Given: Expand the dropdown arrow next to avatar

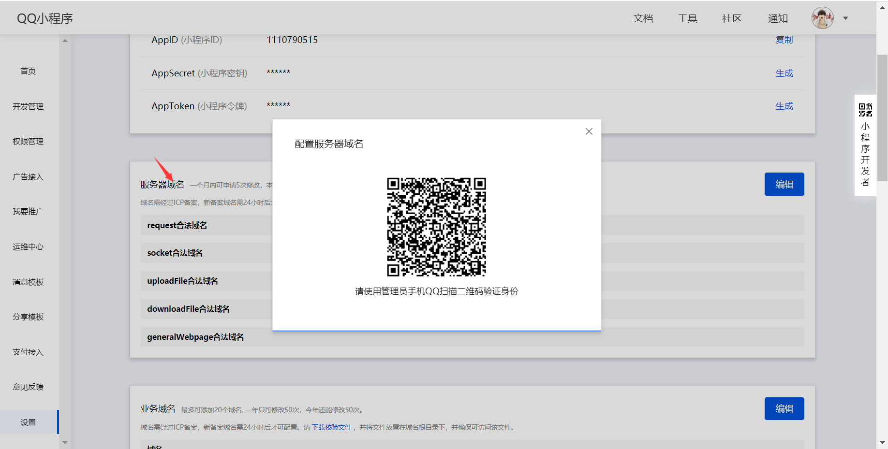Looking at the screenshot, I should (845, 18).
